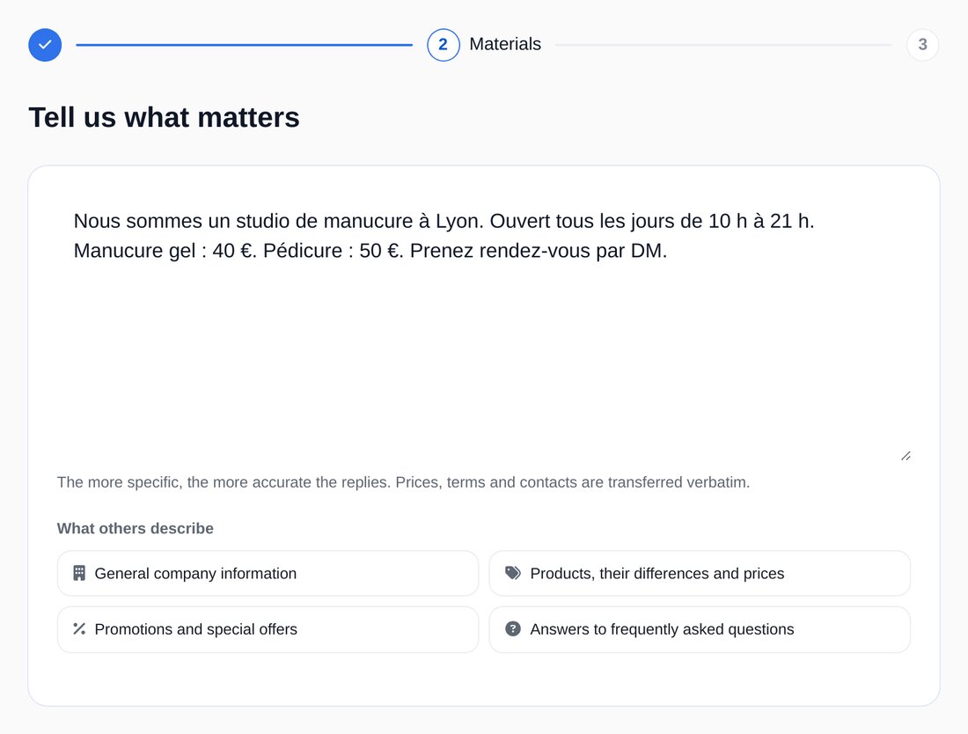Select step 2 circle in progress stepper
Viewport: 968px width, 734px height.
coord(444,45)
